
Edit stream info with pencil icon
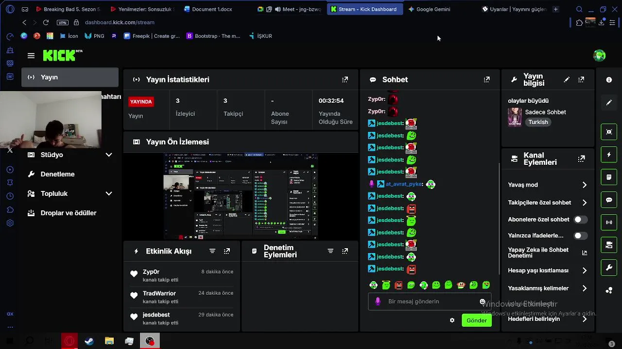click(x=567, y=79)
